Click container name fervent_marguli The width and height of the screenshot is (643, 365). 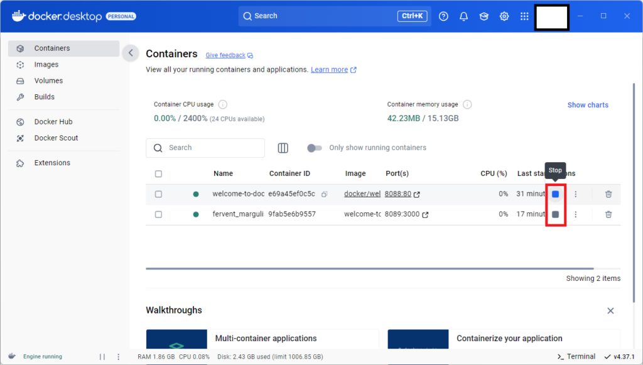(238, 214)
